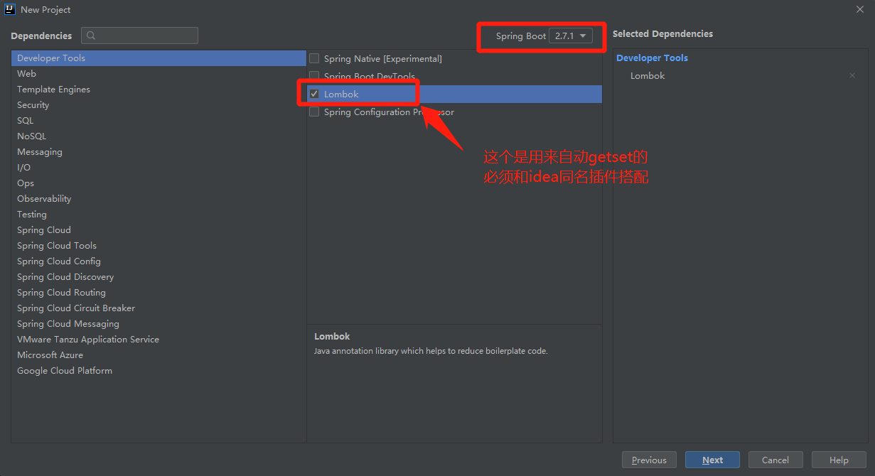Tick the Spring Configuration Processor checkbox

point(314,112)
